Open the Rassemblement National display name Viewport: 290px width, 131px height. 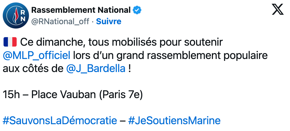(81, 10)
